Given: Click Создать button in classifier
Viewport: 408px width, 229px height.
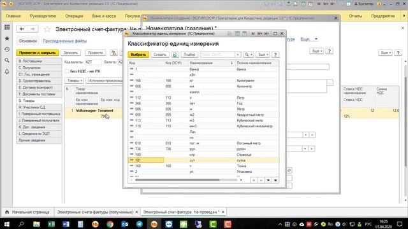Looking at the screenshot, I should (x=160, y=55).
